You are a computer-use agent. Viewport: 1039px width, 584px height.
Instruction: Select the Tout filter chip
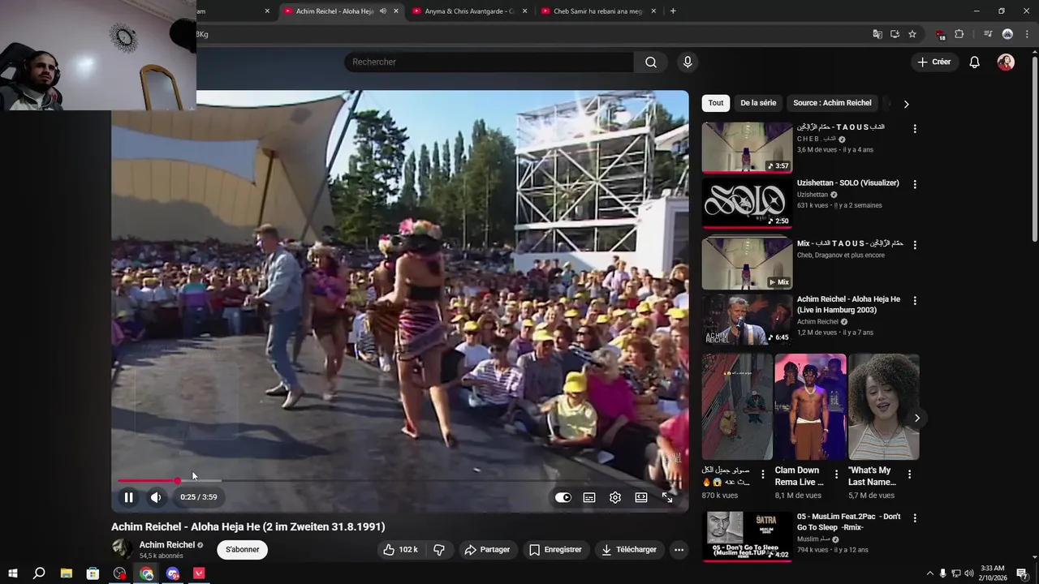pos(716,103)
